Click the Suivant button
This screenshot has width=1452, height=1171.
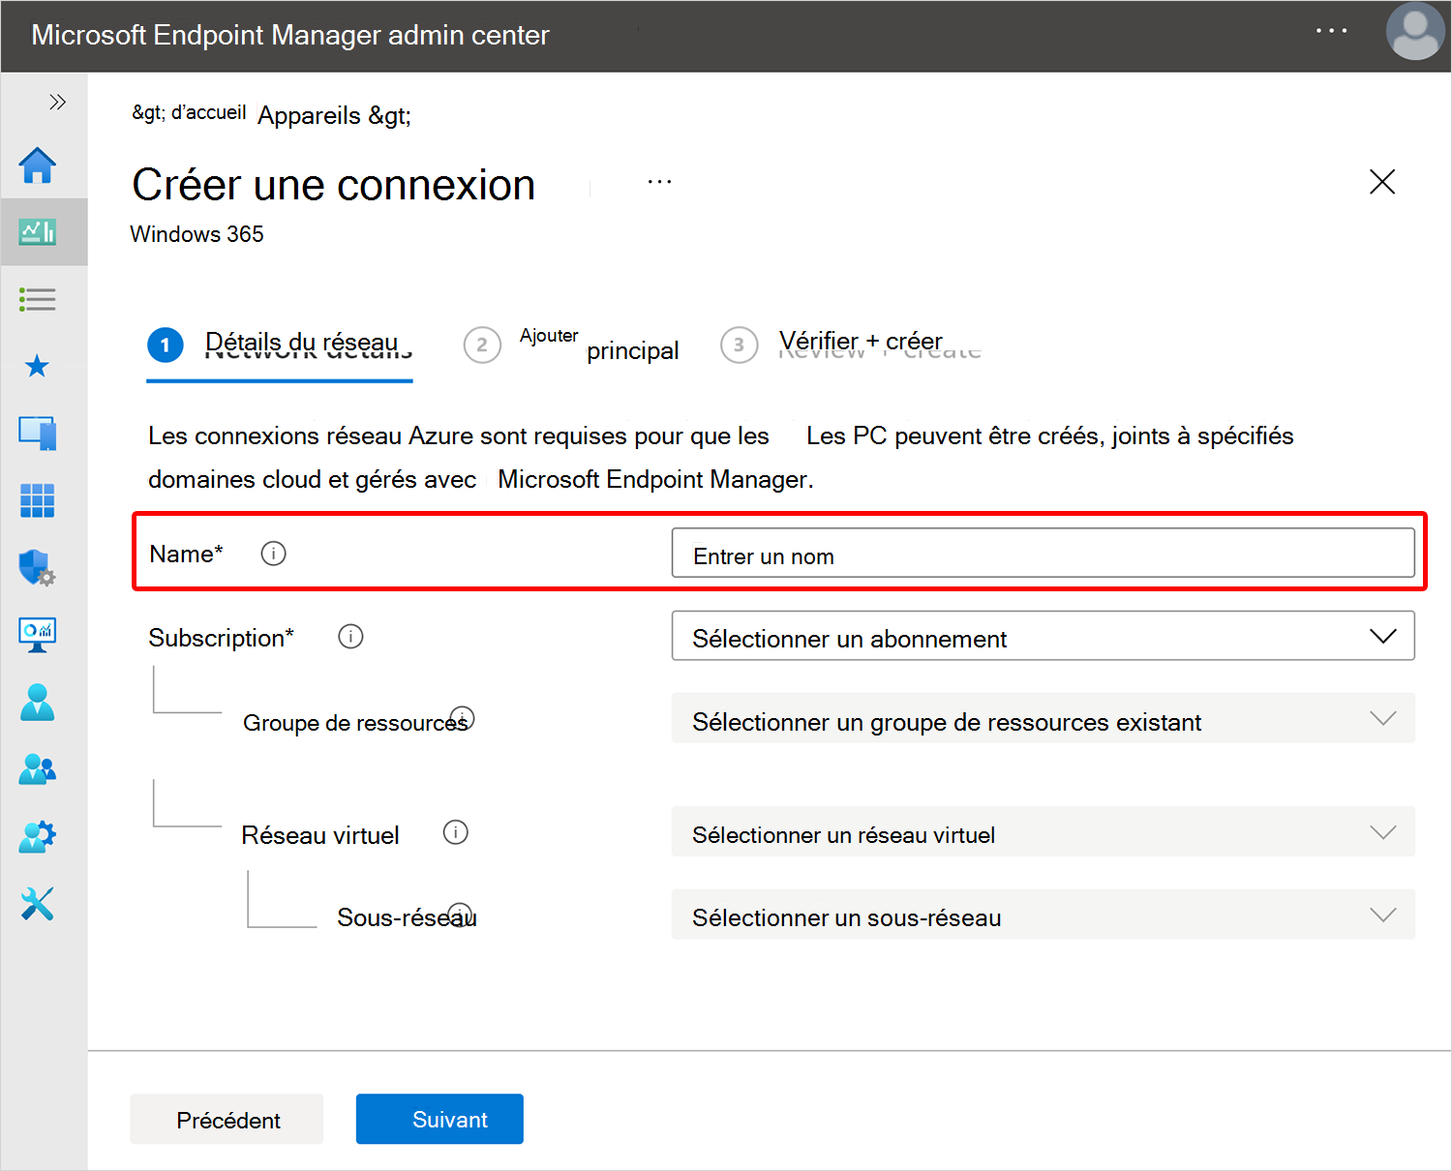tap(439, 1120)
